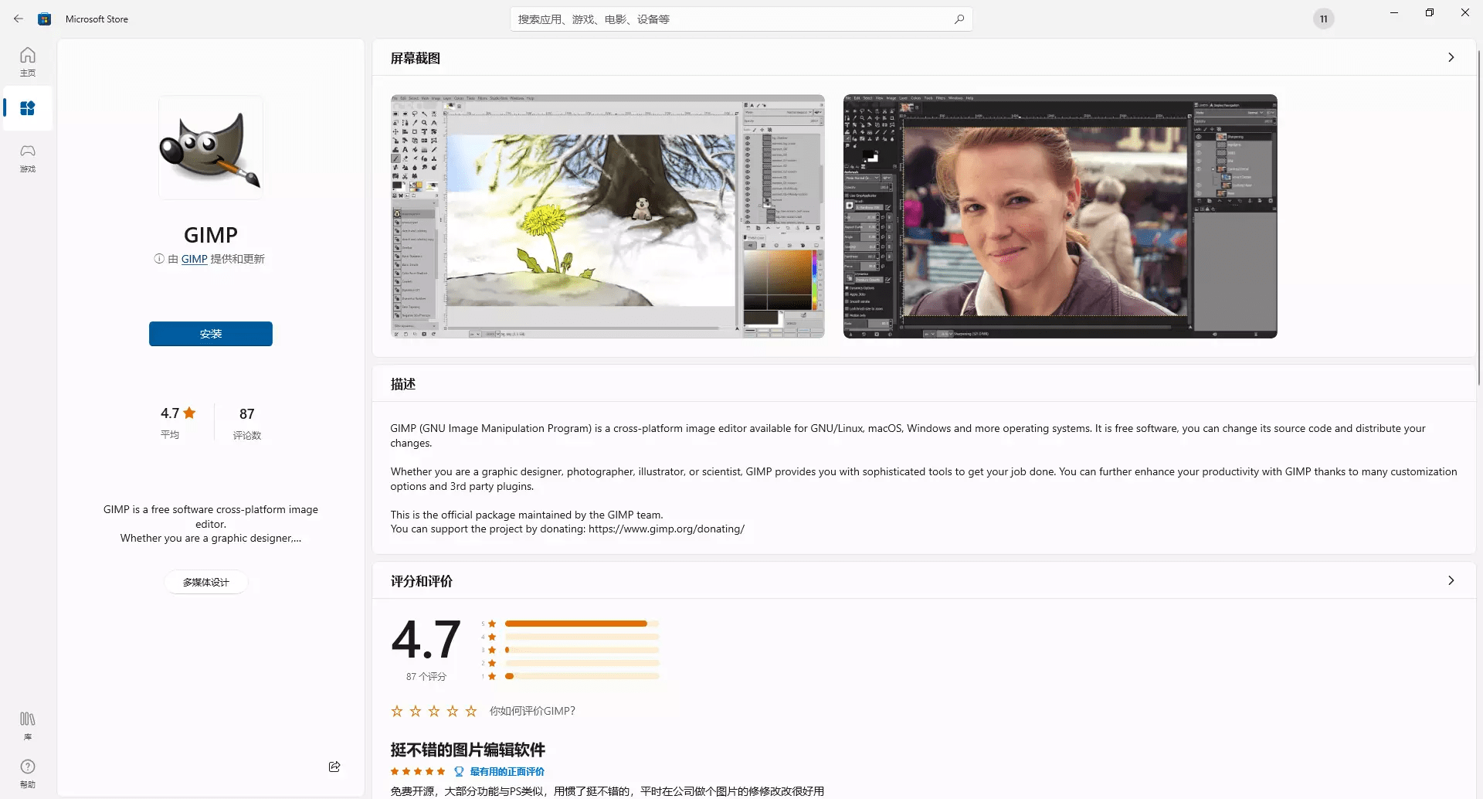Click the 4-star rating bar
The image size is (1483, 799).
[582, 637]
